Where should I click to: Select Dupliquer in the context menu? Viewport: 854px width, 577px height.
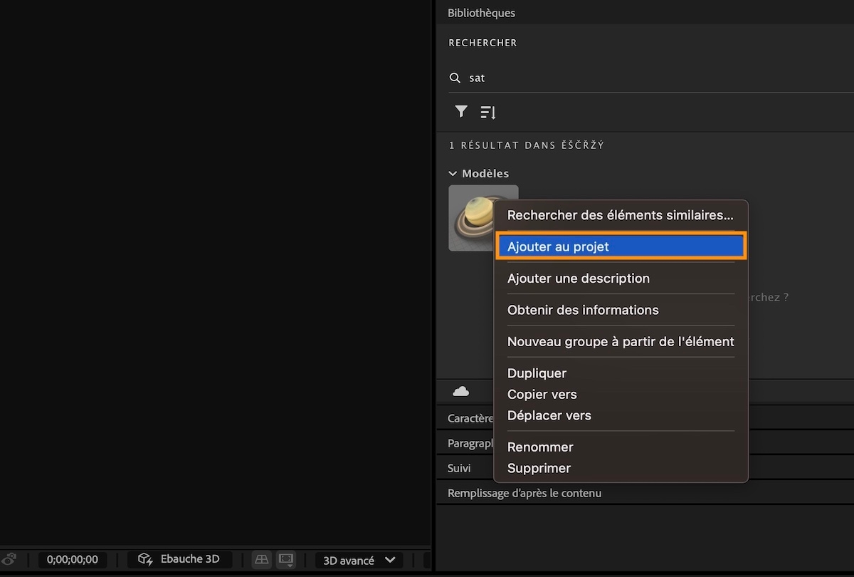click(537, 373)
